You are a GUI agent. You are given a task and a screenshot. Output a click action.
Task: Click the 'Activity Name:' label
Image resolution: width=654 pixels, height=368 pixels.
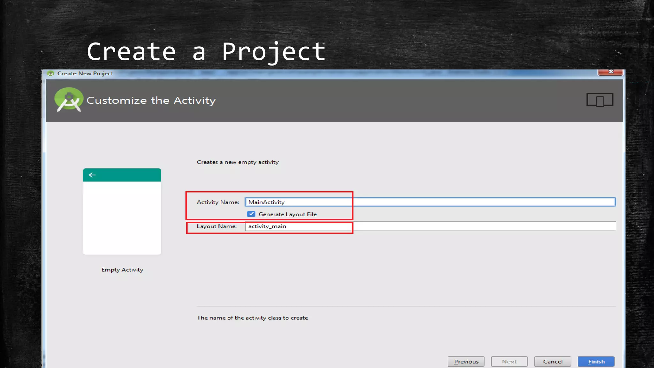pyautogui.click(x=218, y=202)
